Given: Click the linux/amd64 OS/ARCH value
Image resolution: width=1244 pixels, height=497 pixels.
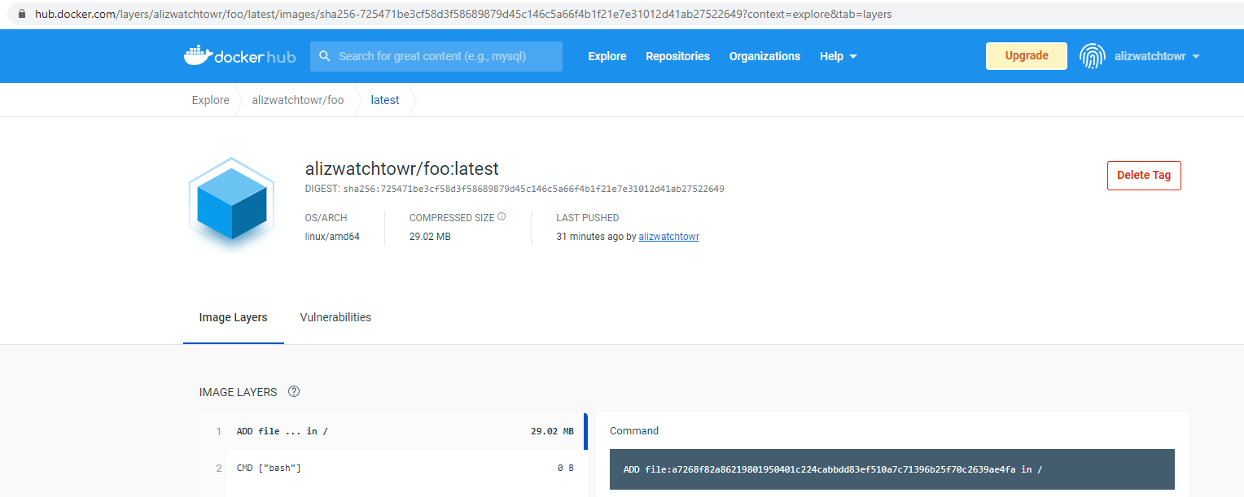Looking at the screenshot, I should (x=332, y=237).
